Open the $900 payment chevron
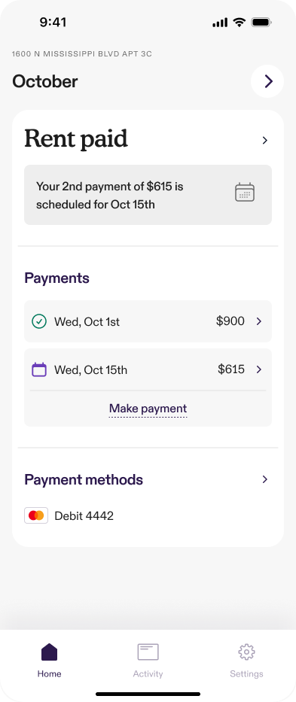This screenshot has height=702, width=296. [259, 321]
